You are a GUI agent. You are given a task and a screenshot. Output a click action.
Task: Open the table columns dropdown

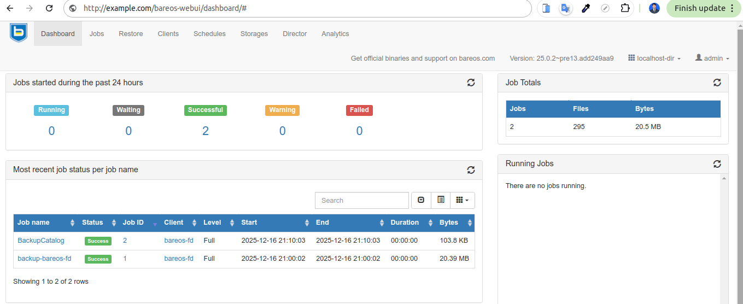pos(463,200)
